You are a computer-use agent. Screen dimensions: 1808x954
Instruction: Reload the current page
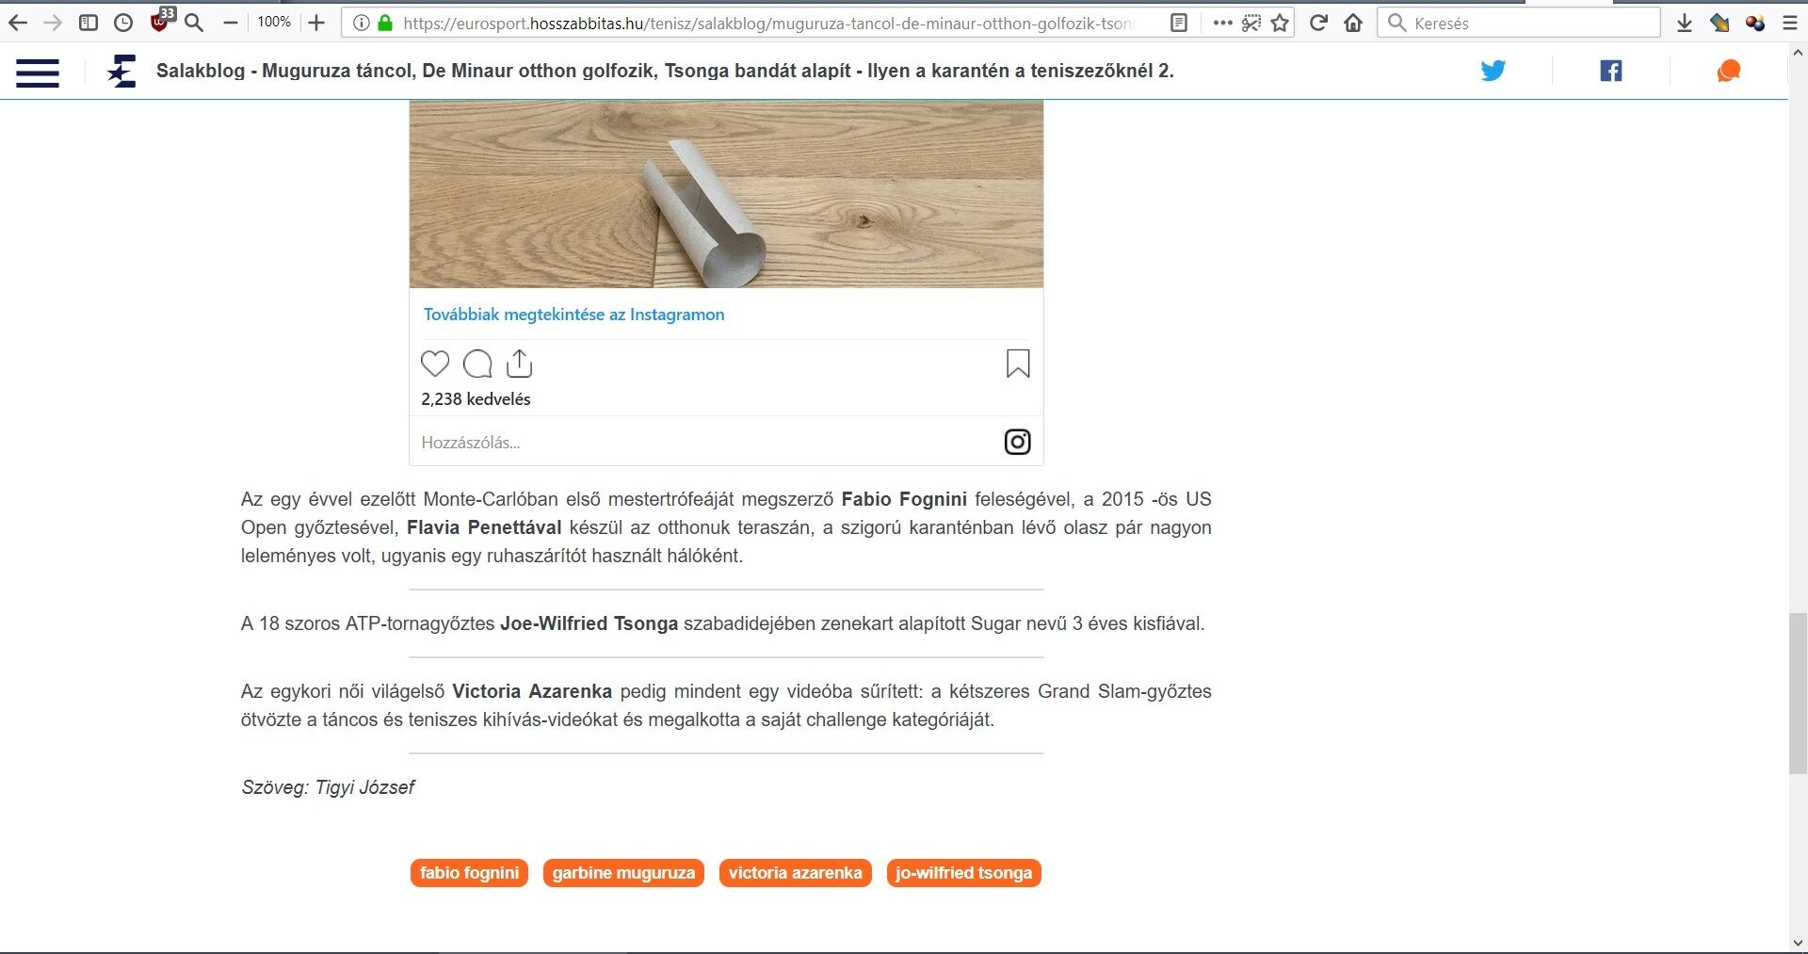click(x=1318, y=23)
